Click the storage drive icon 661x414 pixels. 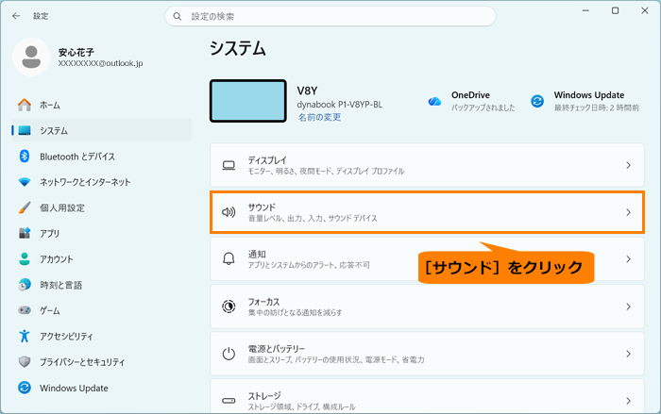point(229,401)
